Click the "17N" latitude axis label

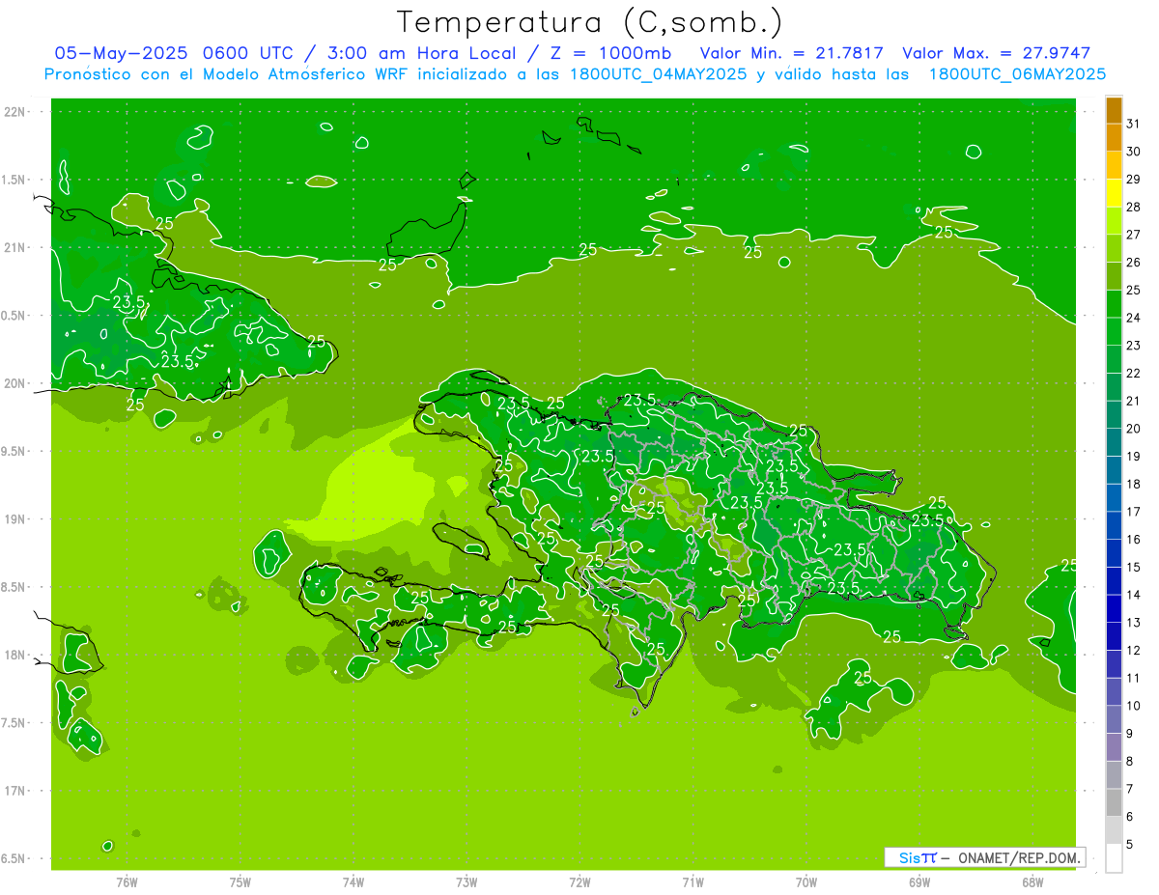(x=14, y=791)
